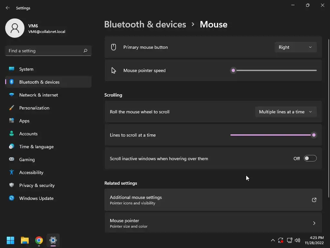Click the Accounts person icon in sidebar

coord(12,133)
